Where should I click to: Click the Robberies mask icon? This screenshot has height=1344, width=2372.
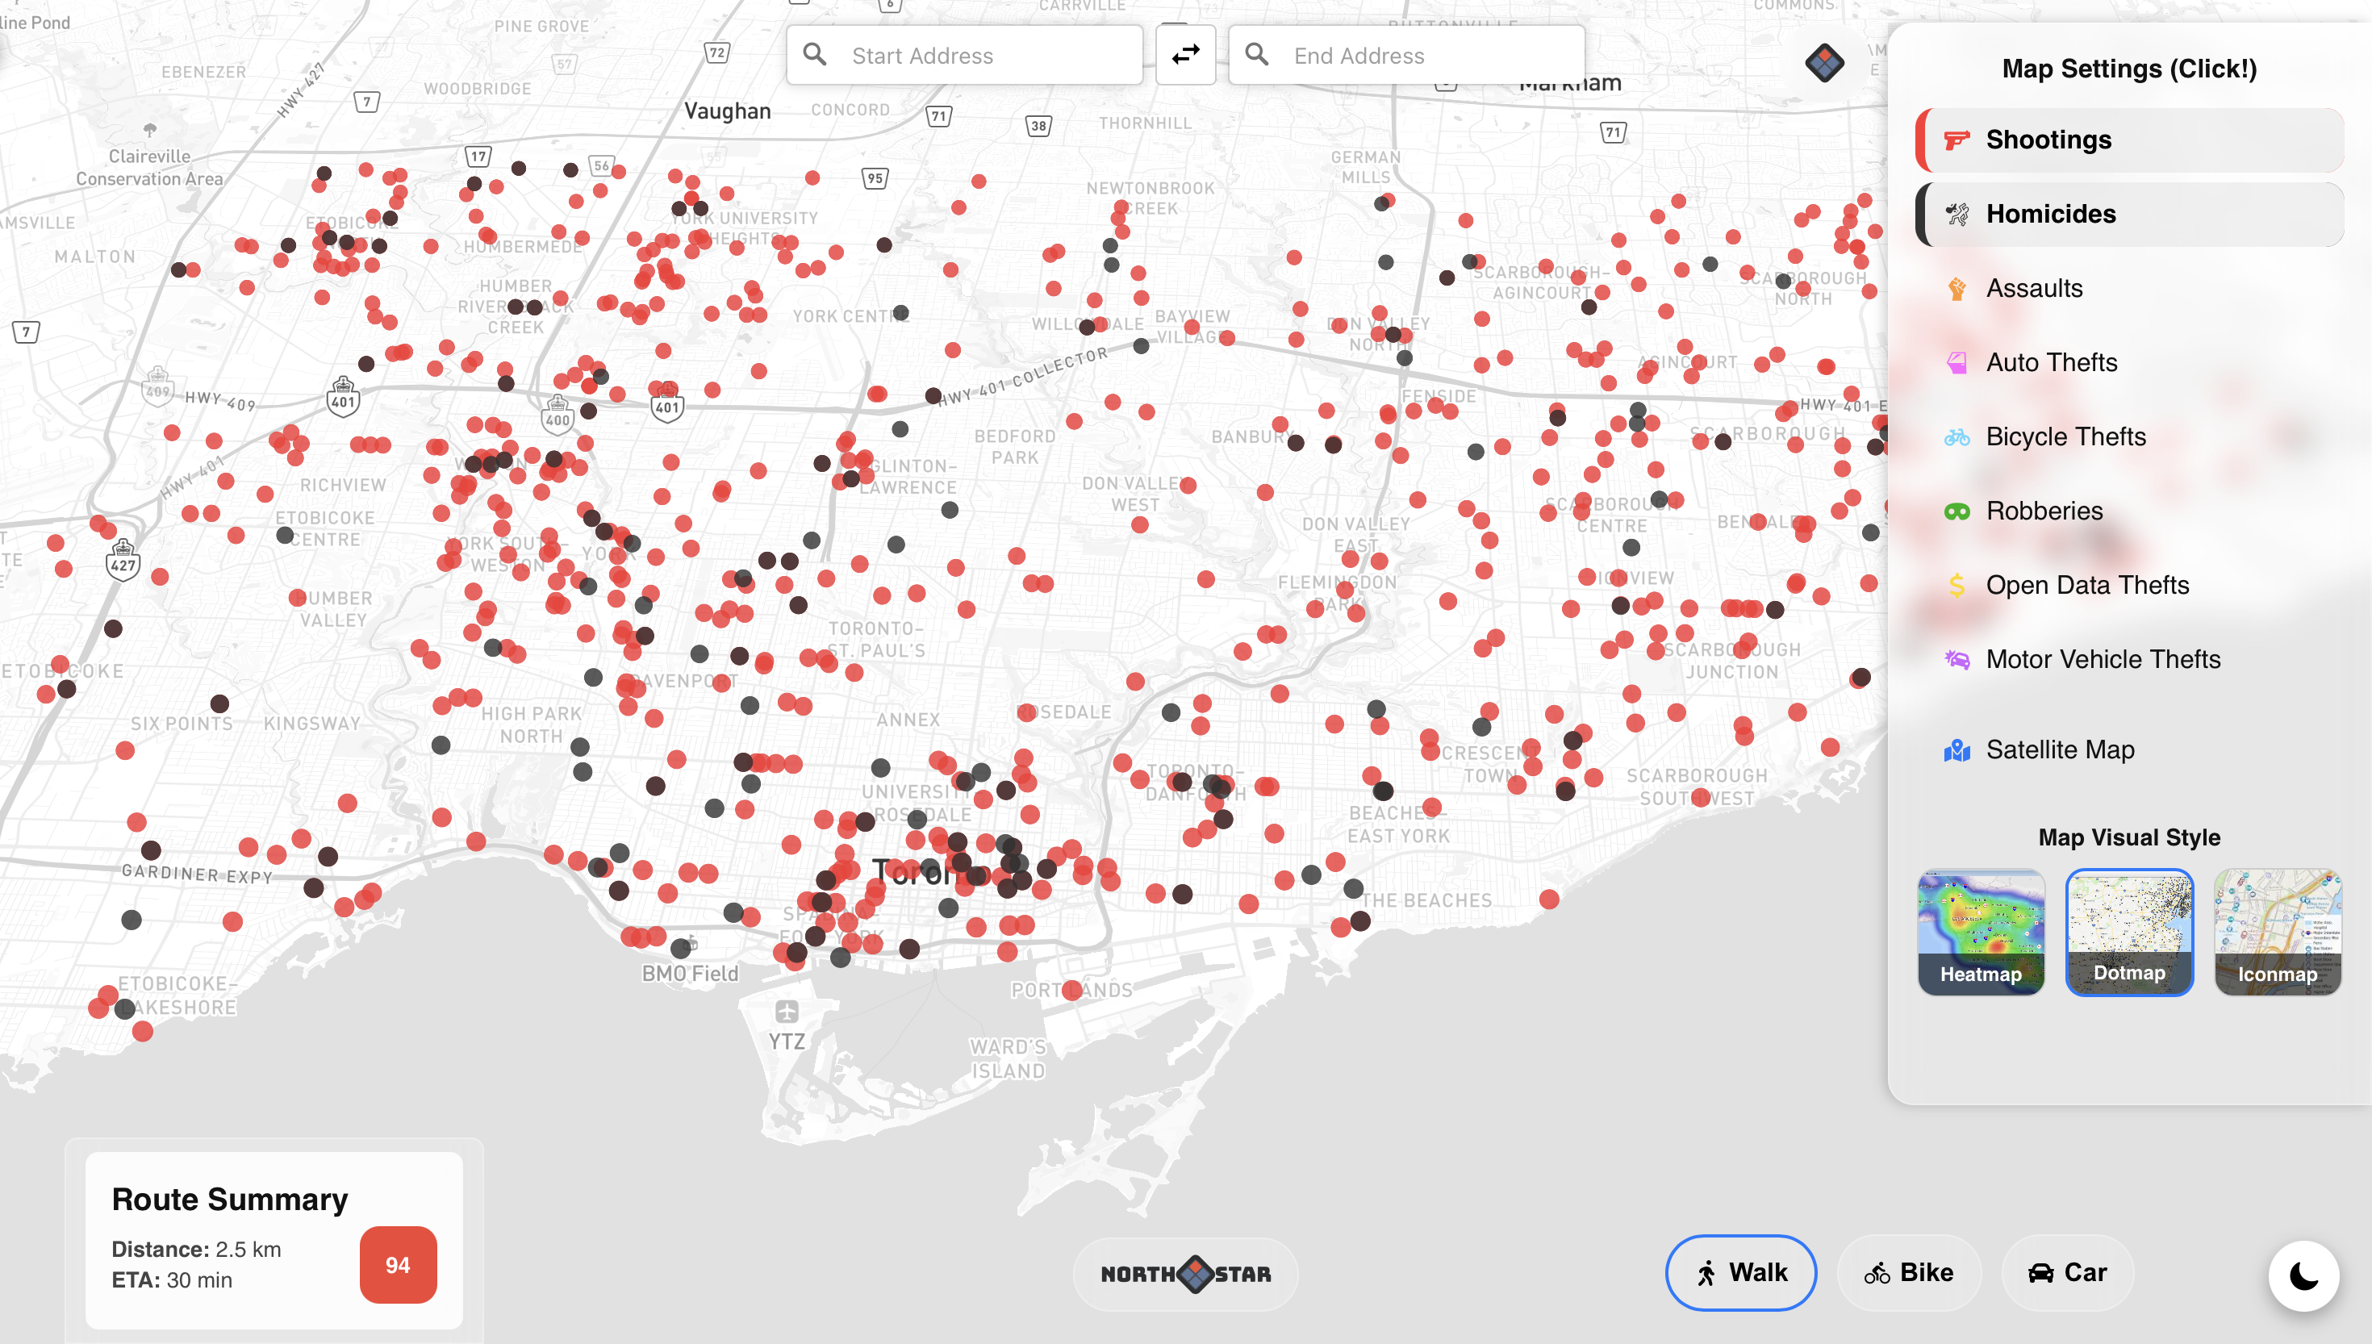click(x=1956, y=511)
